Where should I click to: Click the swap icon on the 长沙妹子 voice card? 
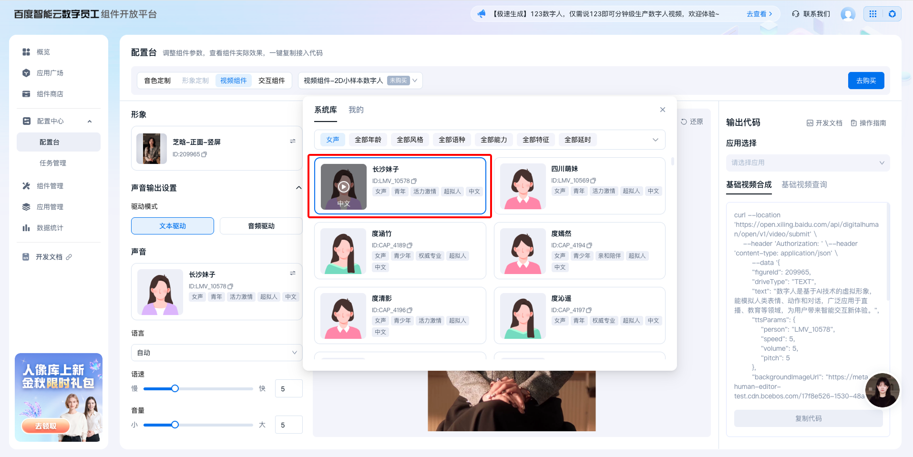click(292, 273)
